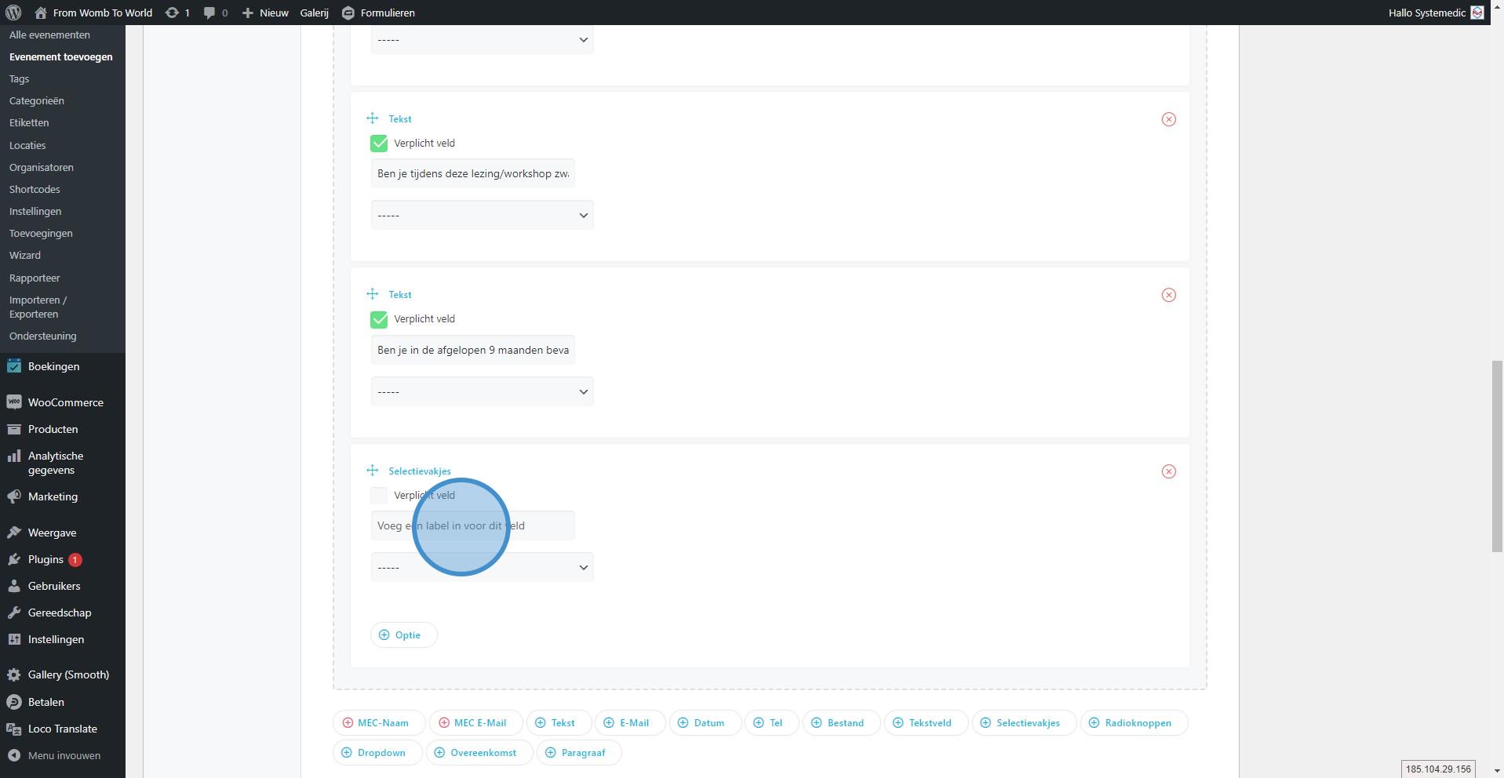Uncheck Verplicht veld for 9 maanden field
The width and height of the screenshot is (1504, 778).
coord(379,319)
